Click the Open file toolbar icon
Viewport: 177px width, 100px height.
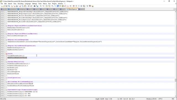pos(4,6)
